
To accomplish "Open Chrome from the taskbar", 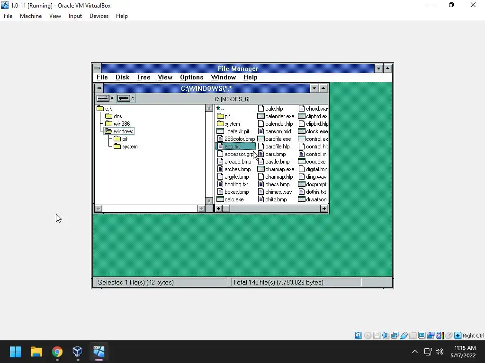I will 57,352.
